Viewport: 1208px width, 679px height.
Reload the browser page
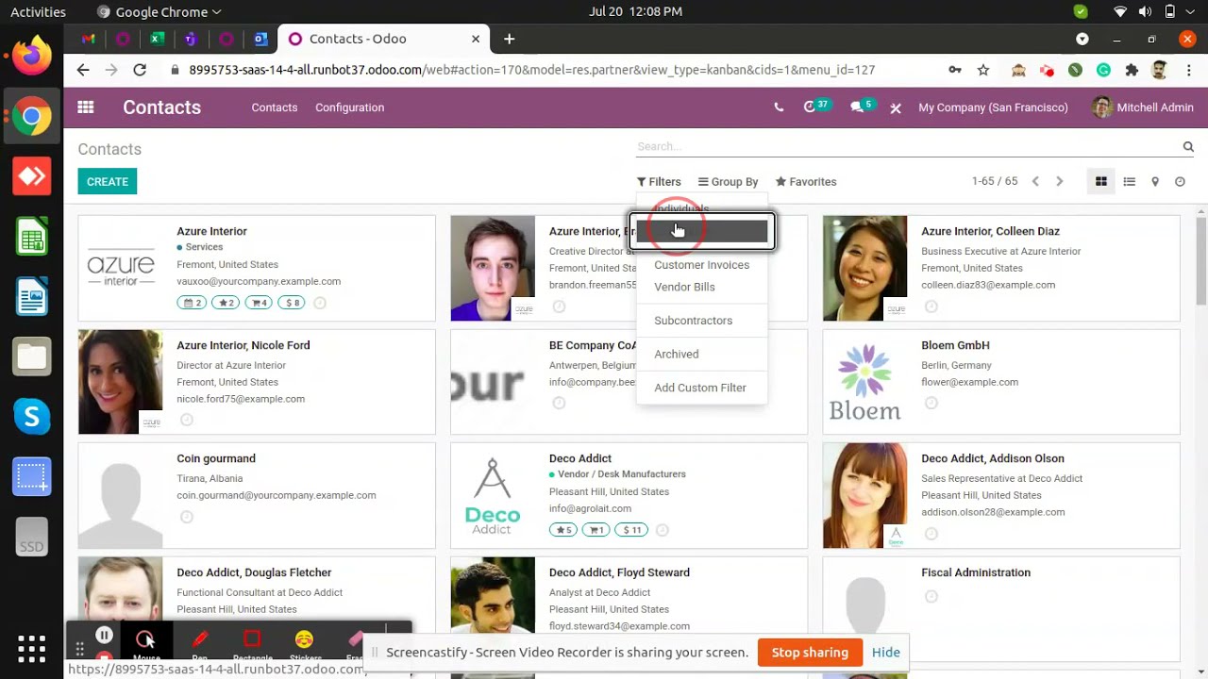tap(140, 70)
